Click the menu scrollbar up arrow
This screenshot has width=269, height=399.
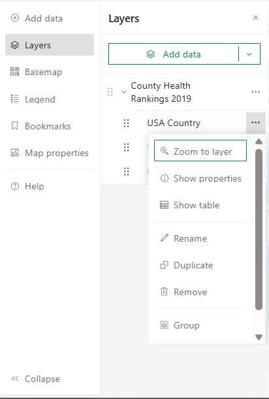[259, 142]
